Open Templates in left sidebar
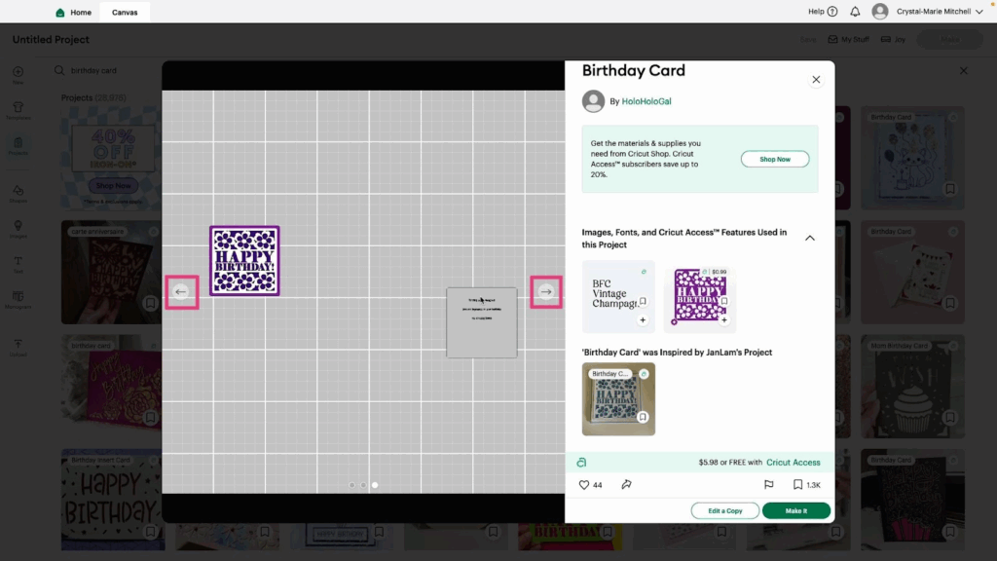This screenshot has width=997, height=561. 18,111
